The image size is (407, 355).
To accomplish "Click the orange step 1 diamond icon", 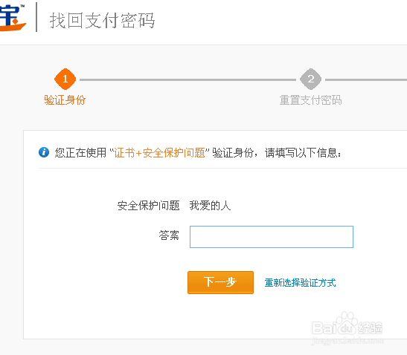I will tap(65, 79).
